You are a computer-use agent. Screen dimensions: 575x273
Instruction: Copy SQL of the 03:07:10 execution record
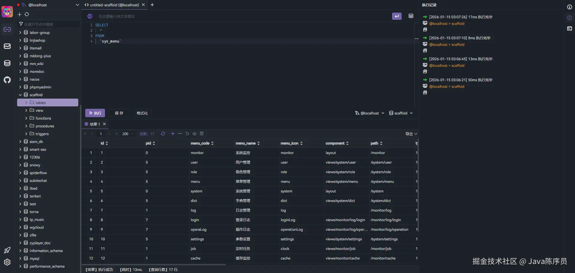(425, 51)
